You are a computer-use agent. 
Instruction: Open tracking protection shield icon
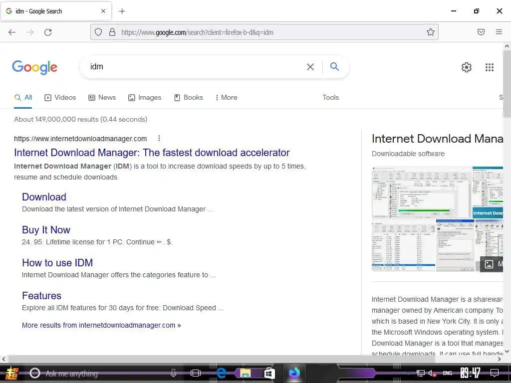pos(98,32)
